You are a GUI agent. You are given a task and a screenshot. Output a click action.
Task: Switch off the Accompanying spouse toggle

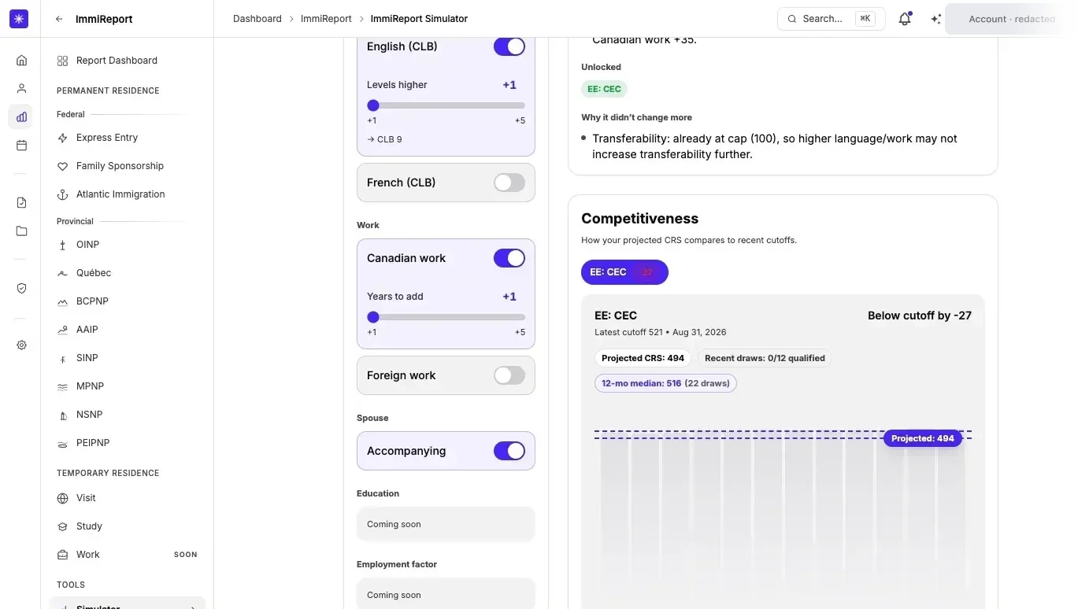pos(509,451)
